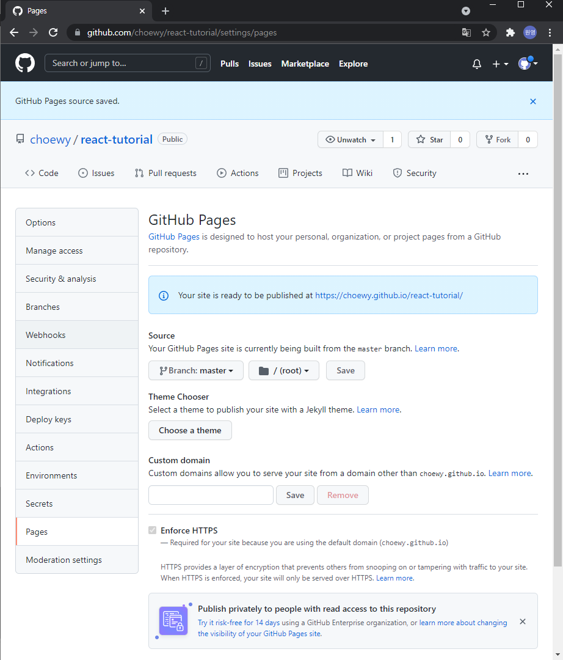Click Choose a theme button
This screenshot has height=660, width=563.
190,430
